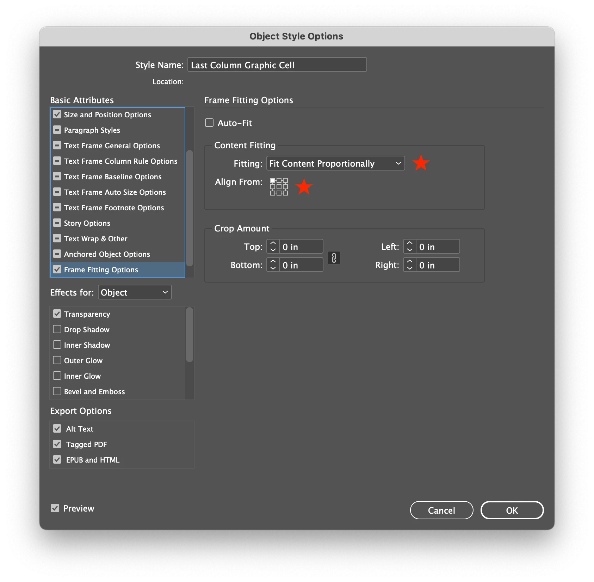Open the Effects for dropdown
The image size is (594, 582).
click(135, 292)
